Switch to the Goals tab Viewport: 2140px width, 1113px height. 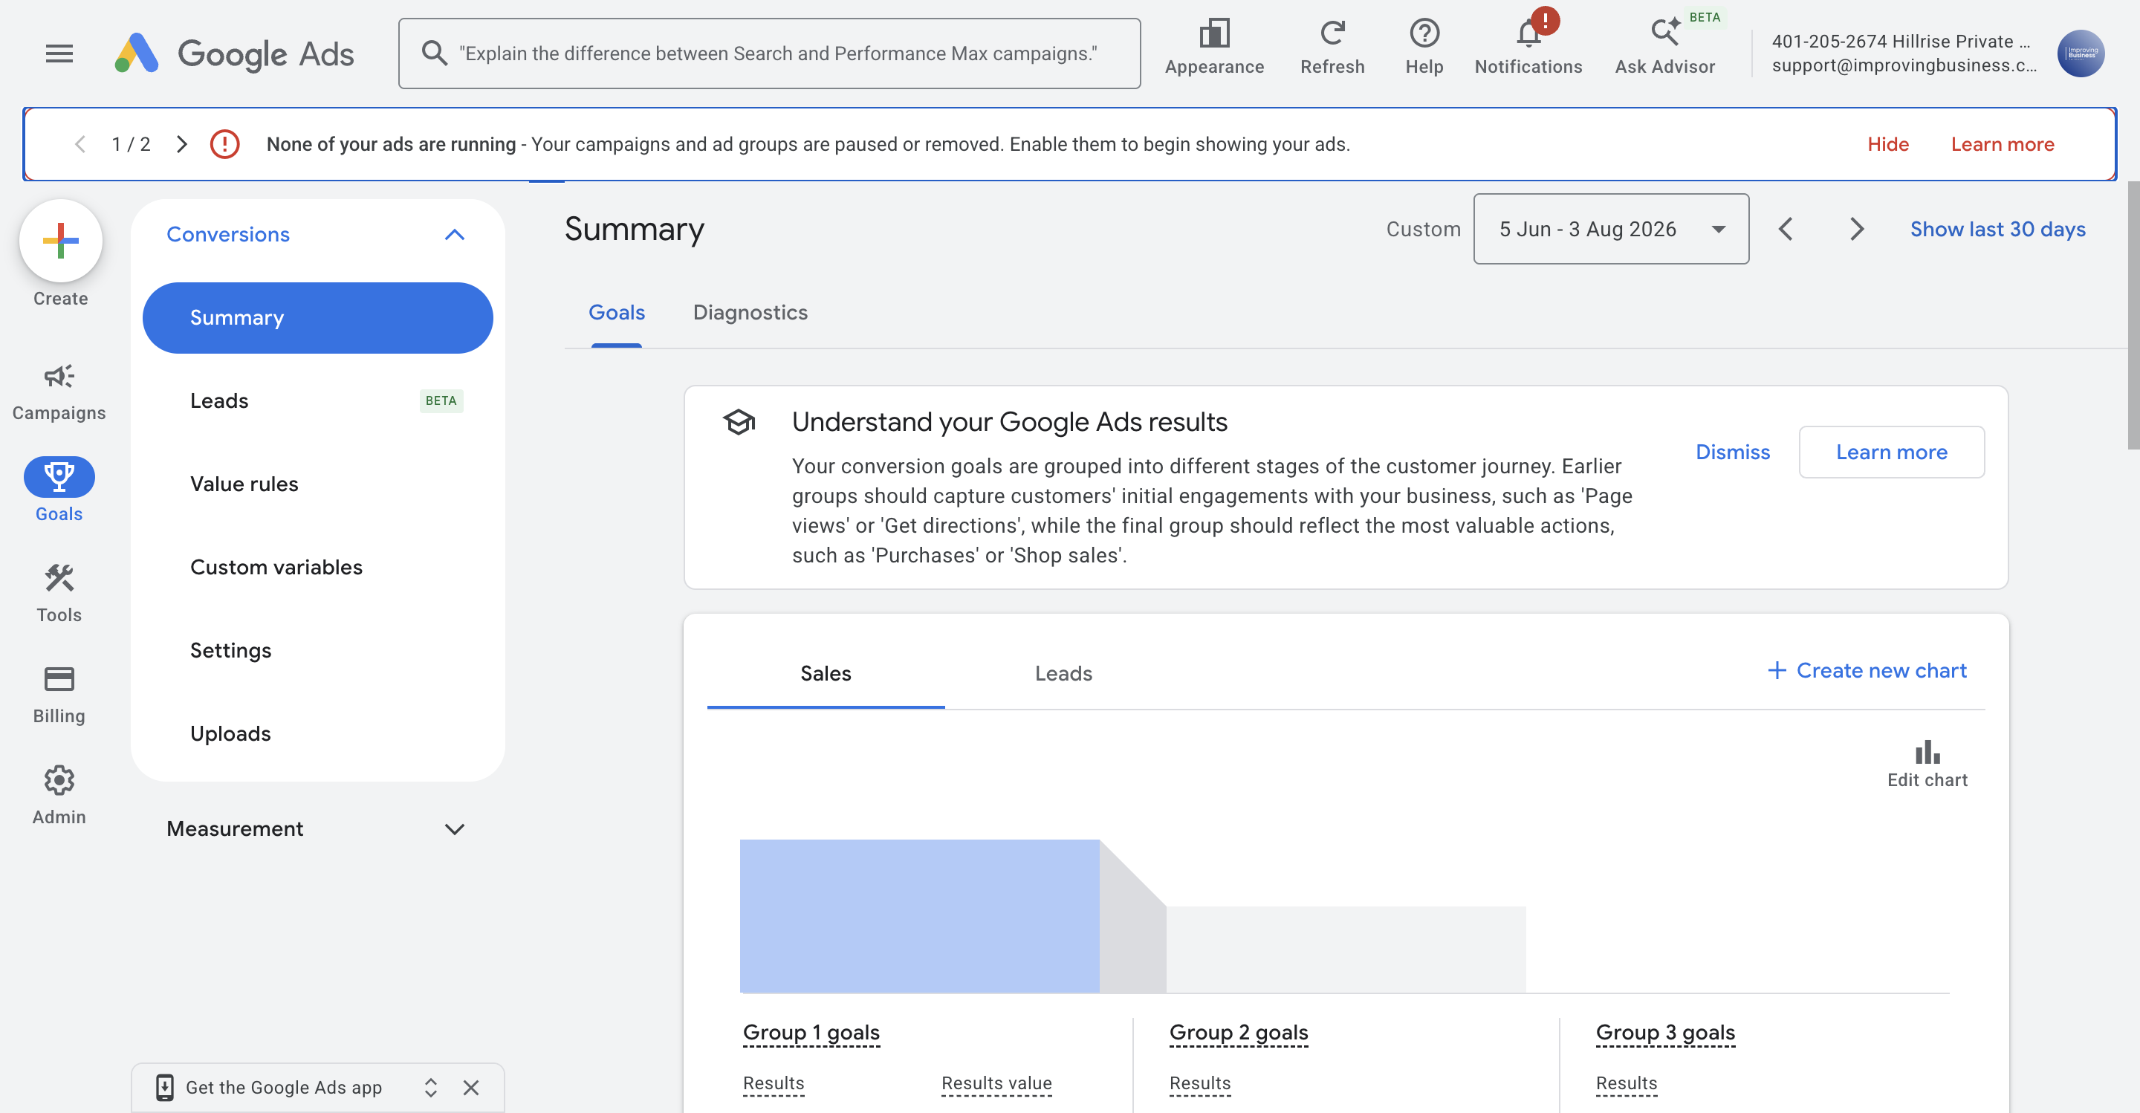pyautogui.click(x=617, y=313)
